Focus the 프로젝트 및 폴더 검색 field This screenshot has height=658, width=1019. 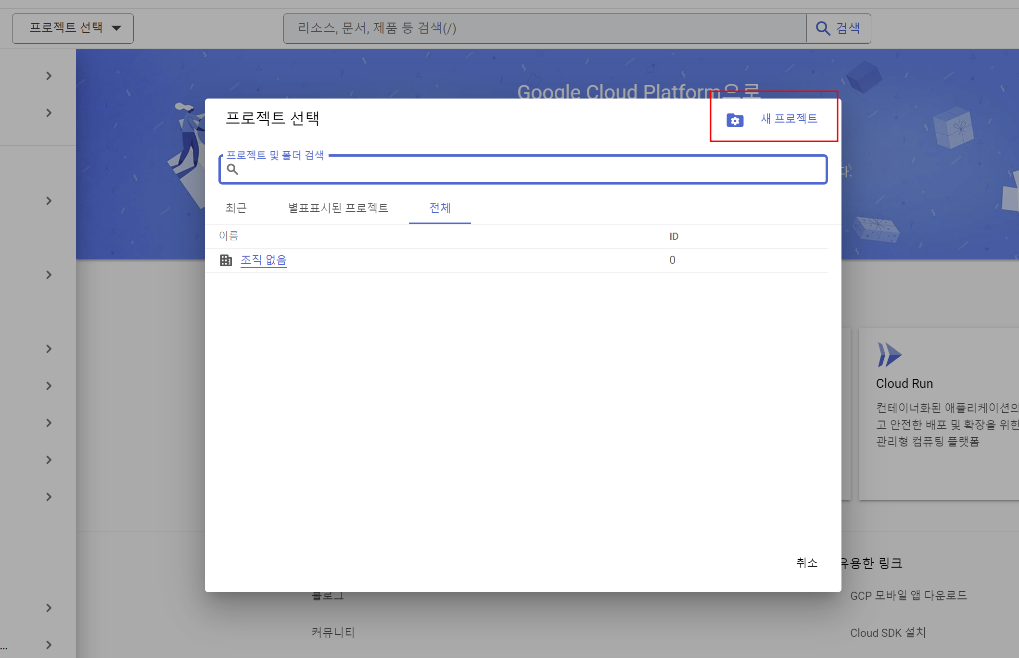point(529,170)
